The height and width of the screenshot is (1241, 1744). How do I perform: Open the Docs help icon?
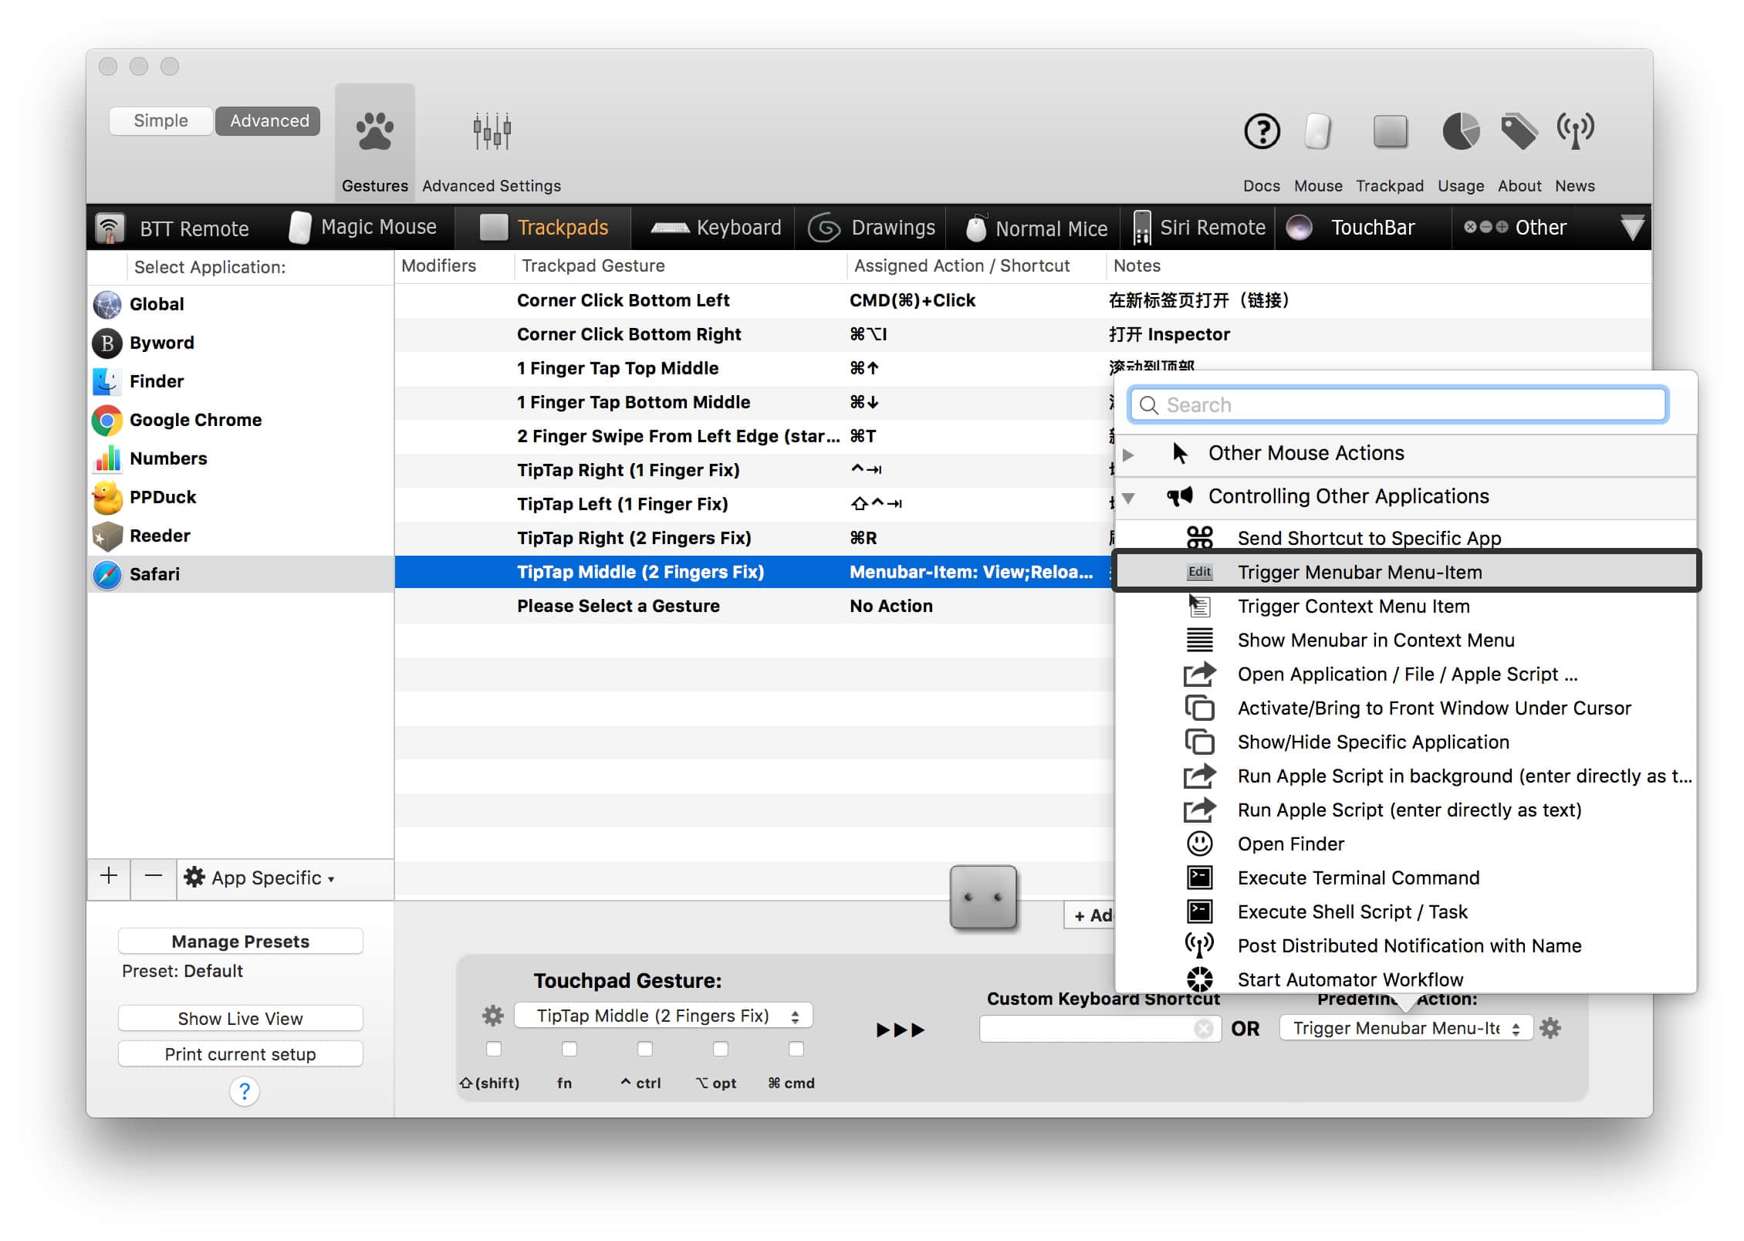(x=1261, y=132)
